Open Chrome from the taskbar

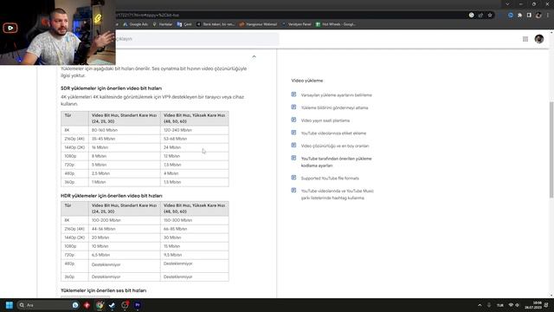(x=100, y=305)
